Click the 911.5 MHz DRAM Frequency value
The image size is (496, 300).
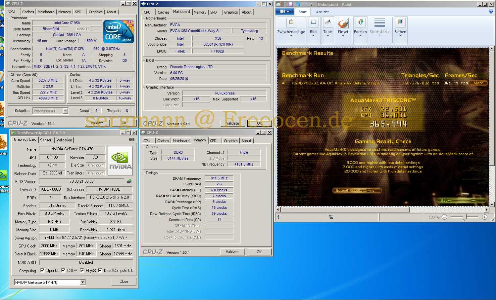pyautogui.click(x=219, y=178)
